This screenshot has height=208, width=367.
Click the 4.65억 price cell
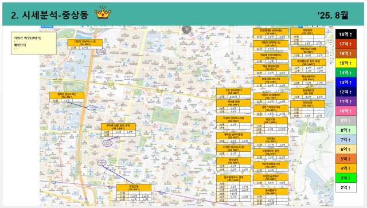[233, 194]
